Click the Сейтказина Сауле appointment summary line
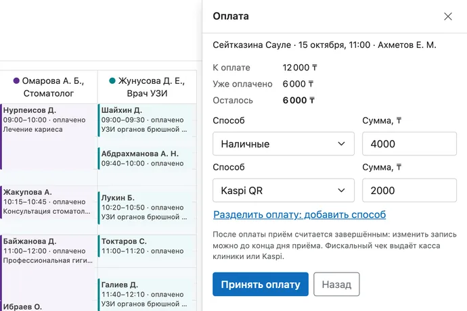Image resolution: width=467 pixels, height=311 pixels. [x=324, y=45]
